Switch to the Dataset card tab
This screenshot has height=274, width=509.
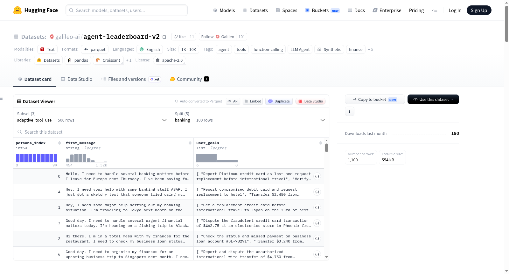tap(34, 79)
